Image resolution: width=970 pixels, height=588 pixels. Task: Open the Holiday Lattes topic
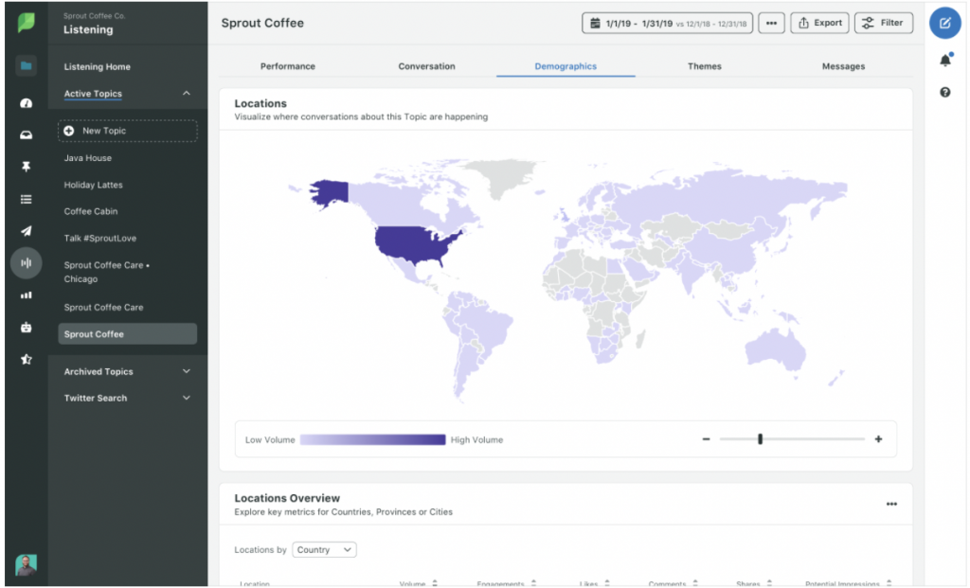[x=94, y=185]
